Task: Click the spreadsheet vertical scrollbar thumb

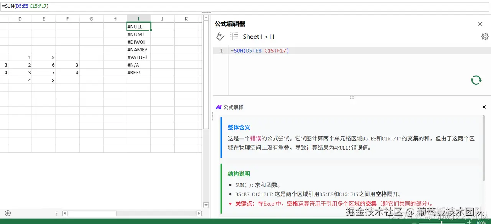Action: point(206,75)
